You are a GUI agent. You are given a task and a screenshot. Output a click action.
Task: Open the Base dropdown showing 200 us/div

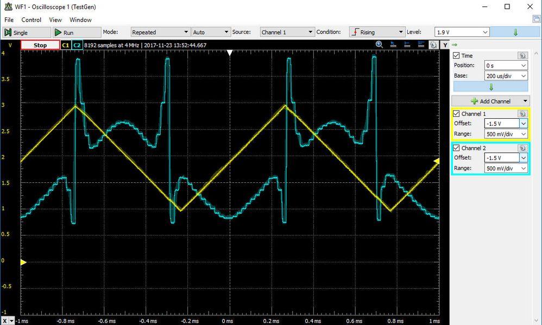click(x=506, y=75)
